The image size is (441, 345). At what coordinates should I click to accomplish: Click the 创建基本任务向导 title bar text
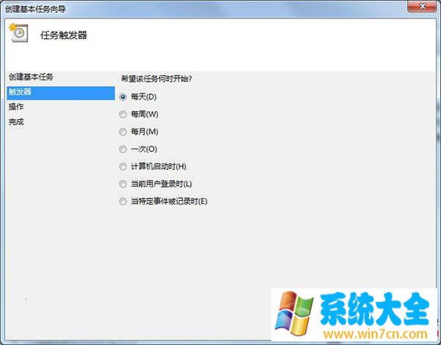35,9
